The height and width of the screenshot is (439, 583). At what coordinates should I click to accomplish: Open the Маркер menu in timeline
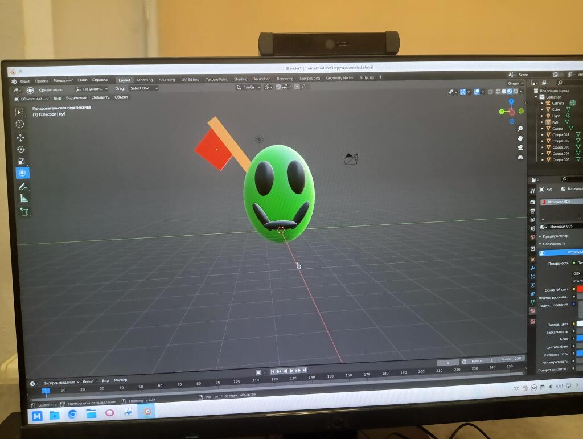click(121, 380)
